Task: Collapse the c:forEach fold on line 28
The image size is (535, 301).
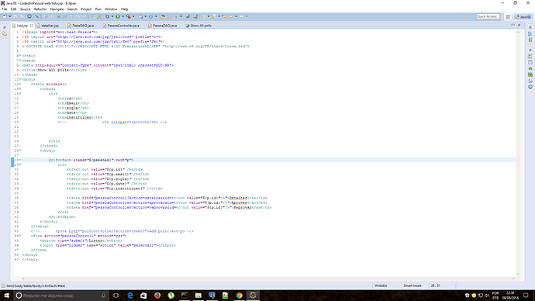Action: coord(20,160)
